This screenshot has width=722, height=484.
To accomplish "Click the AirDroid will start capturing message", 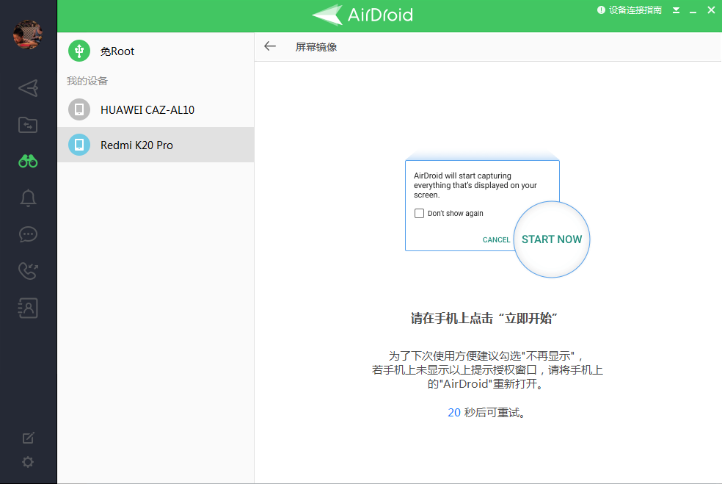I will (x=475, y=185).
